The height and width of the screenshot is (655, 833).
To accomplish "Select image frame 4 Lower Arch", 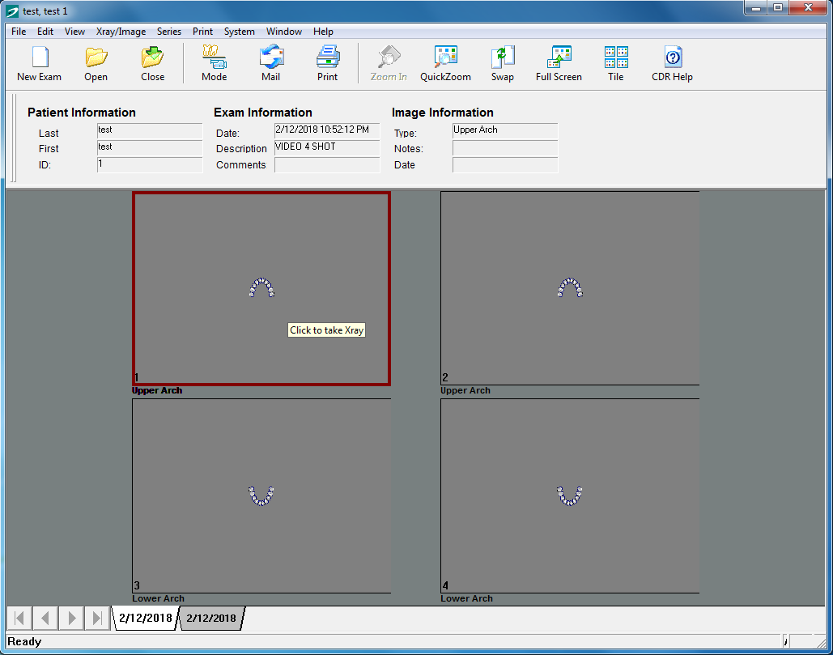I will [x=570, y=496].
